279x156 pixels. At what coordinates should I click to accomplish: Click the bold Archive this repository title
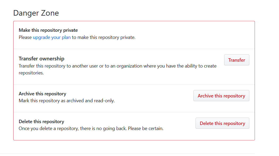coord(42,94)
